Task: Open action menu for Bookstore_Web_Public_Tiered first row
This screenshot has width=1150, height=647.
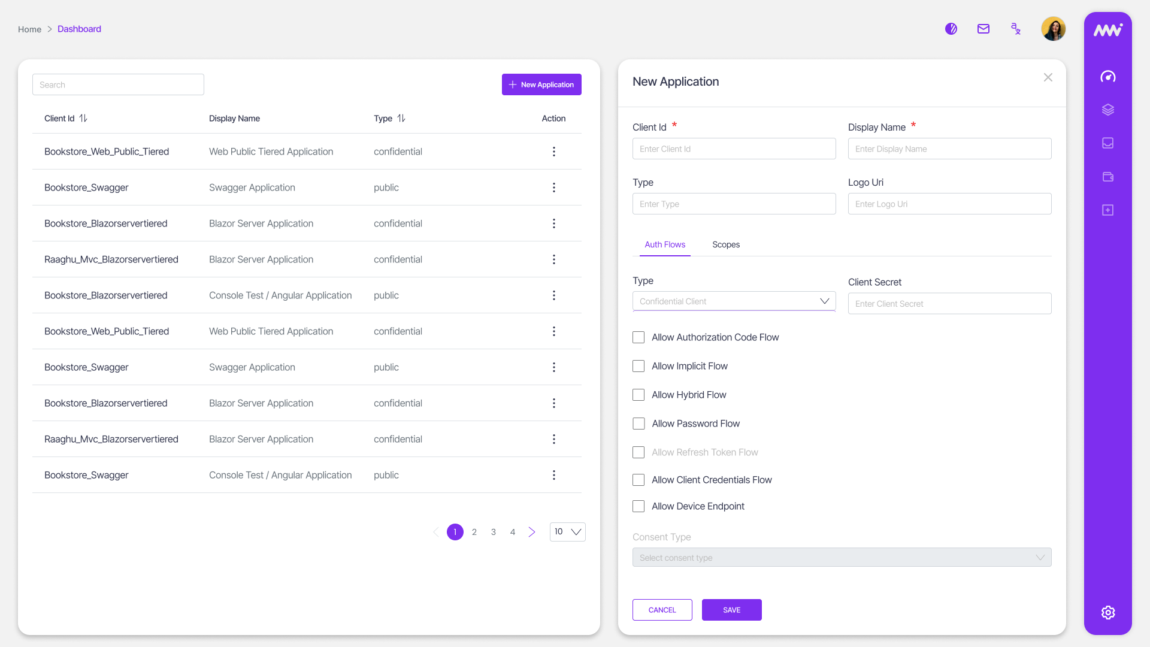Action: pos(553,152)
